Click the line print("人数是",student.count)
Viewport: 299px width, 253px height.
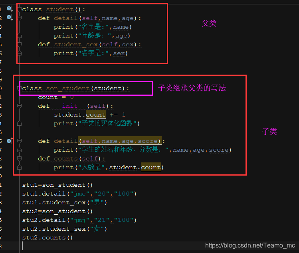click(x=109, y=167)
